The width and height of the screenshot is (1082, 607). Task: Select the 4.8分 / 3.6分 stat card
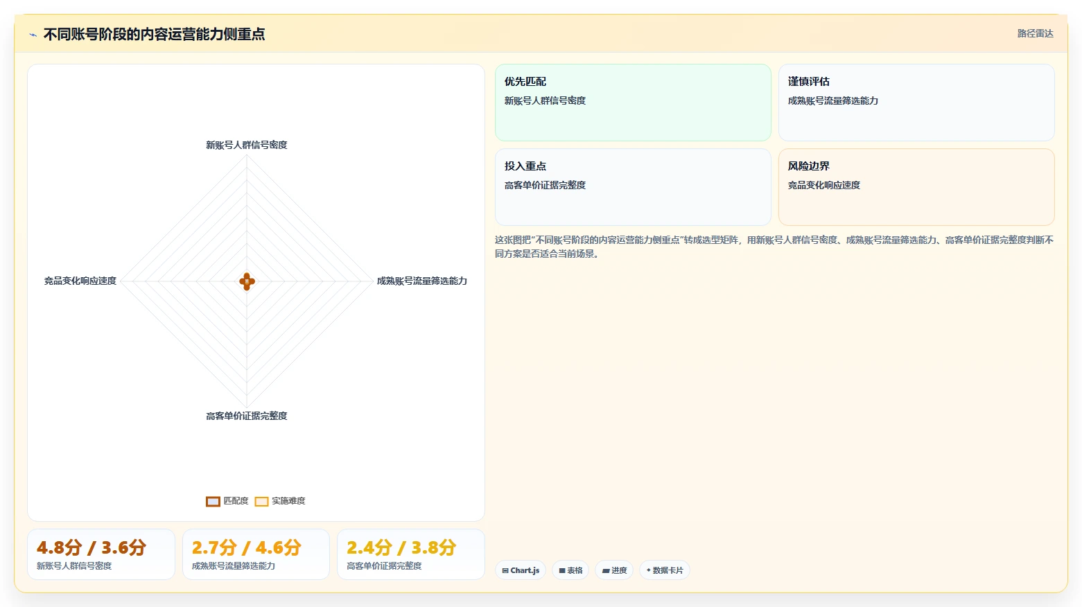point(101,554)
